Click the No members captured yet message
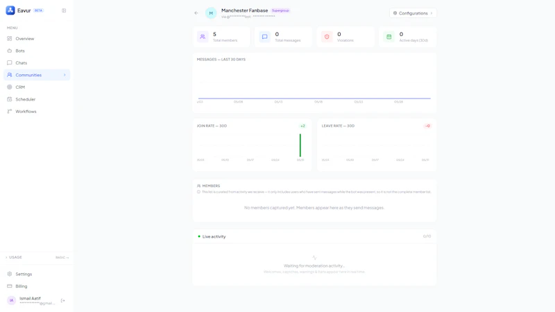The height and width of the screenshot is (312, 555). pyautogui.click(x=314, y=207)
